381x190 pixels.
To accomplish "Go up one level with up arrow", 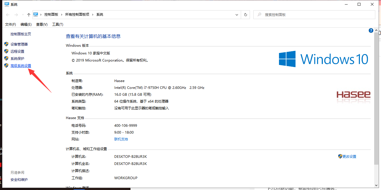I will (x=28, y=15).
